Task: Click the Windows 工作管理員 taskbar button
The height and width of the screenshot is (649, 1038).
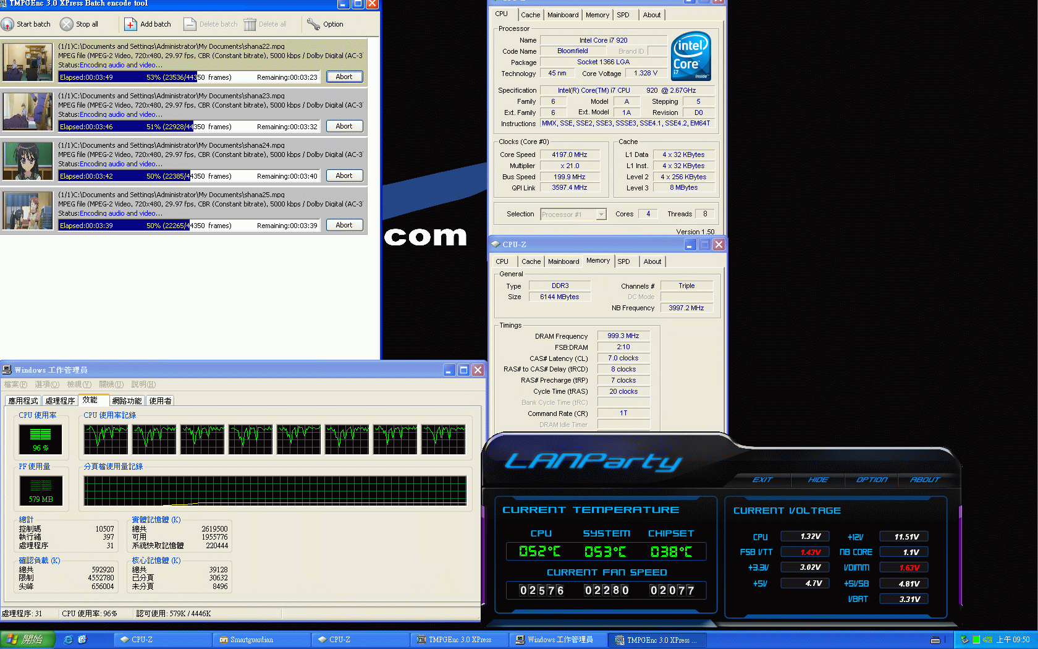Action: pyautogui.click(x=559, y=640)
